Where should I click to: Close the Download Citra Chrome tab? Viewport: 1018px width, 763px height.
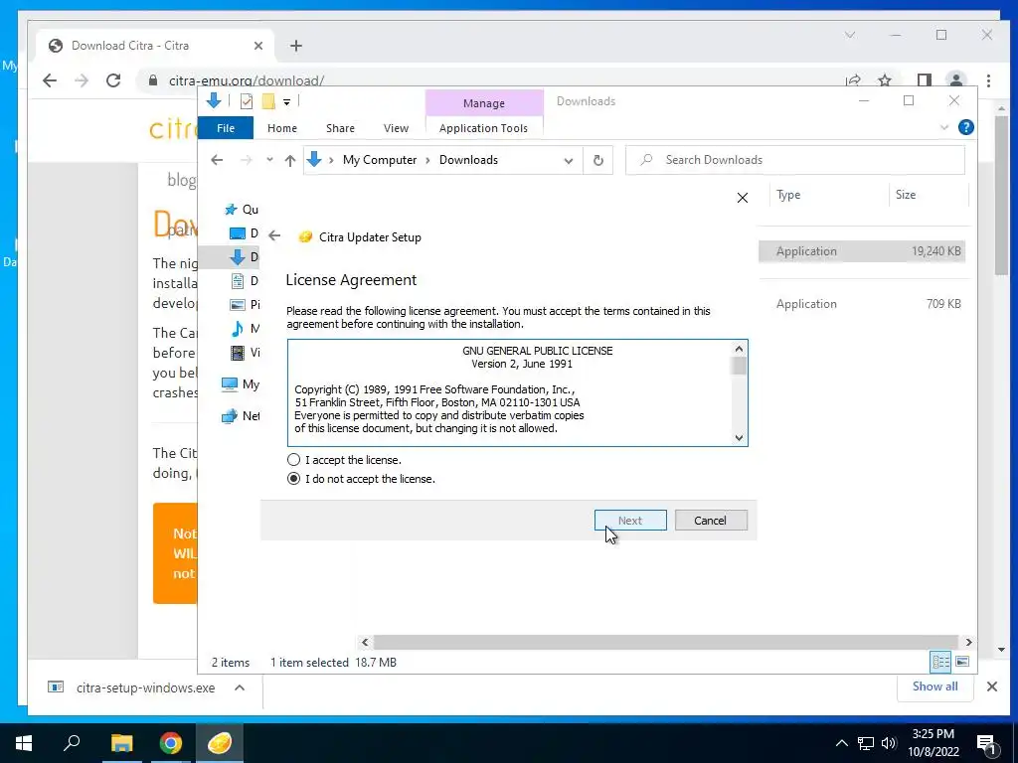[257, 46]
